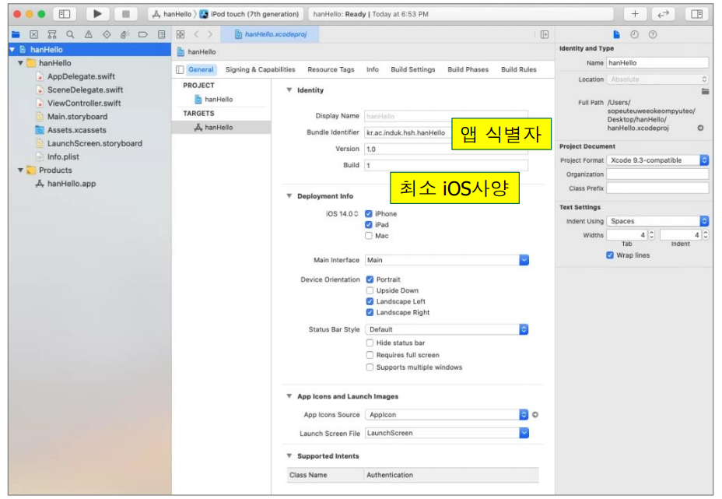Screen dimensions: 722x499
Task: Open the code review arrows button
Action: pyautogui.click(x=663, y=14)
